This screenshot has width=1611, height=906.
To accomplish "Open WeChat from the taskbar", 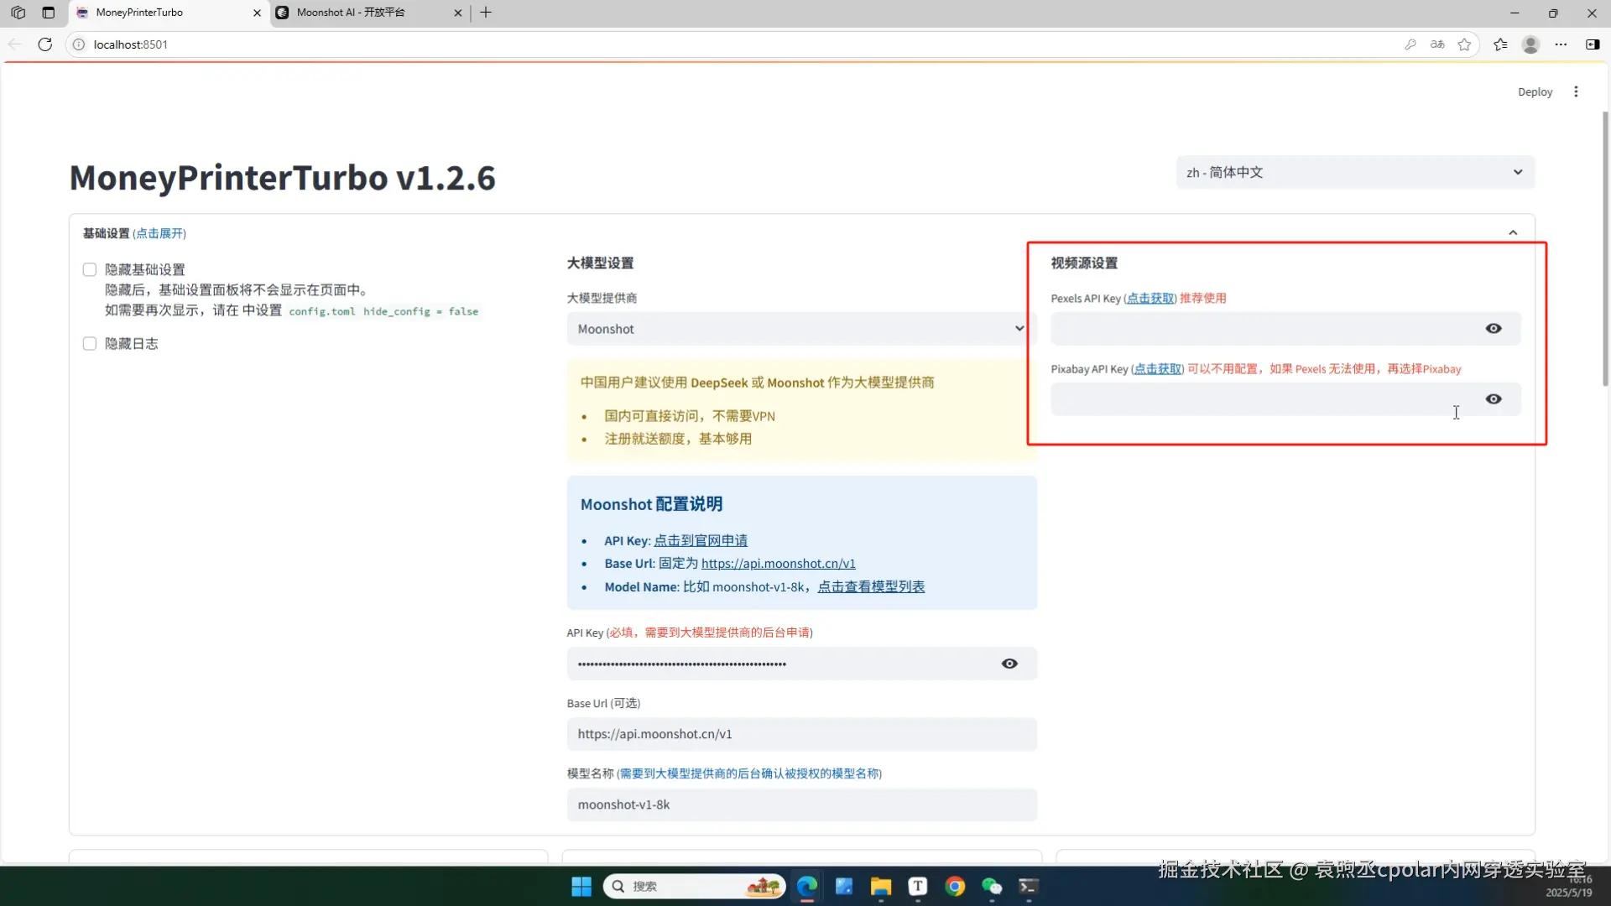I will coord(992,887).
